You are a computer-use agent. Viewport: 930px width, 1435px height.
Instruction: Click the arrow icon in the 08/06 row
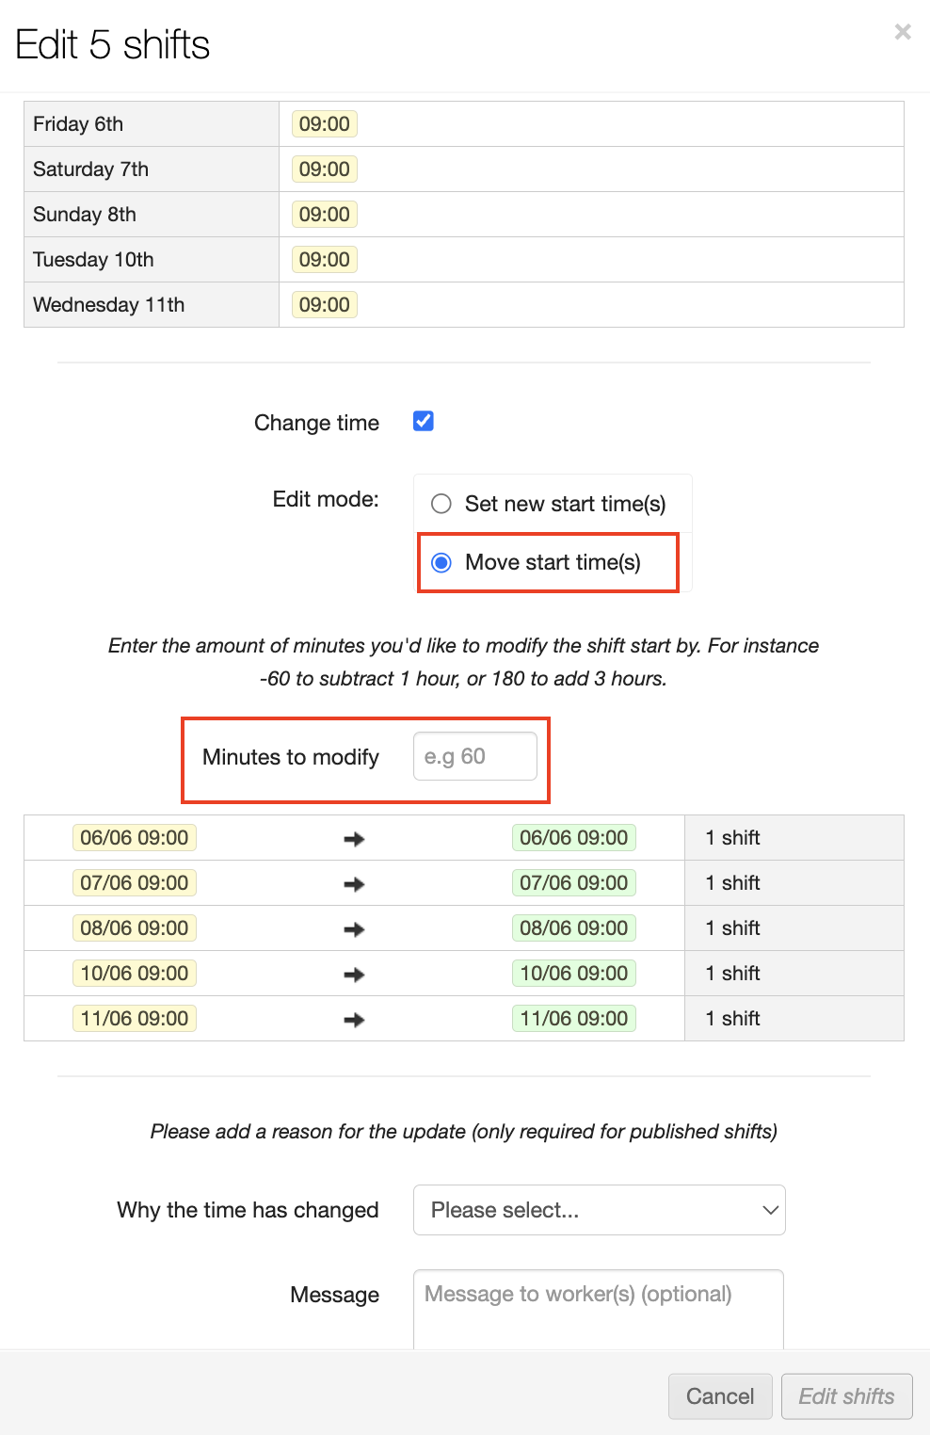[354, 929]
